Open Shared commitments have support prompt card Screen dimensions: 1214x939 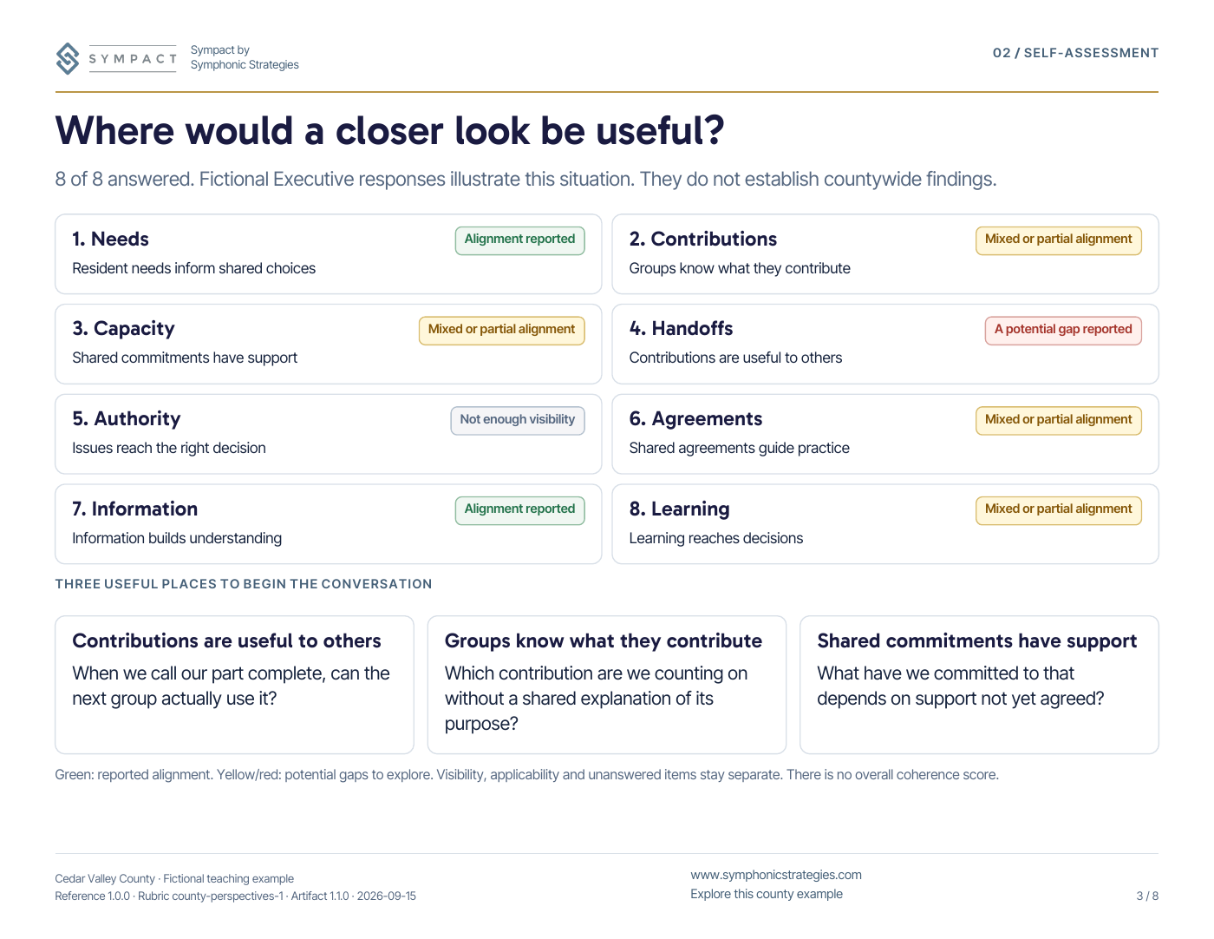[979, 685]
